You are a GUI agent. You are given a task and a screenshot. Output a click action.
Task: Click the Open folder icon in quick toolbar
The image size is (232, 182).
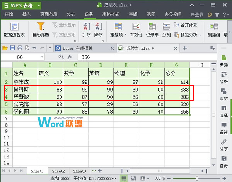(x=5, y=48)
